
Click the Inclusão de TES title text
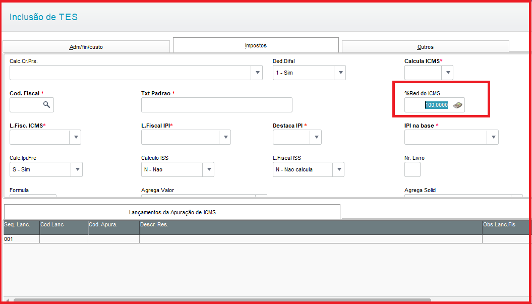pyautogui.click(x=43, y=17)
